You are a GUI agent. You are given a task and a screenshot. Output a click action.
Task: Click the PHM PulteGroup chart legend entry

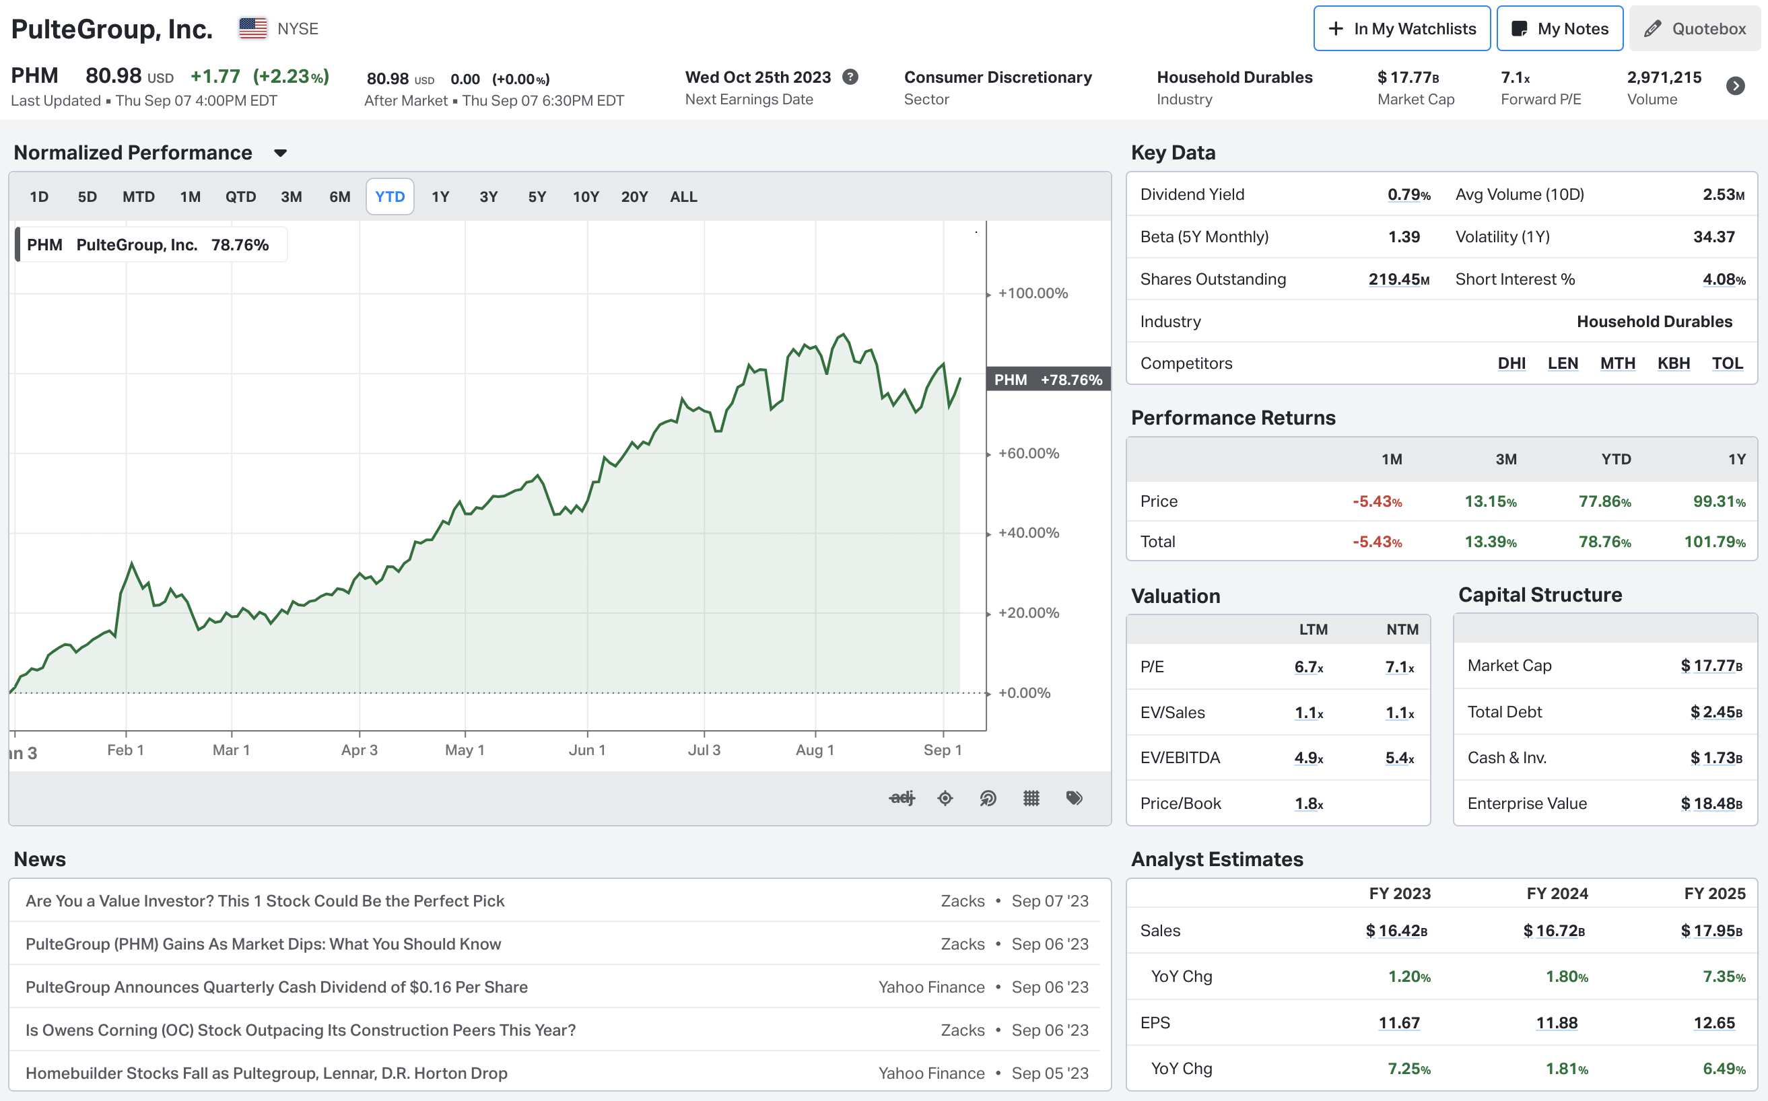(x=151, y=245)
